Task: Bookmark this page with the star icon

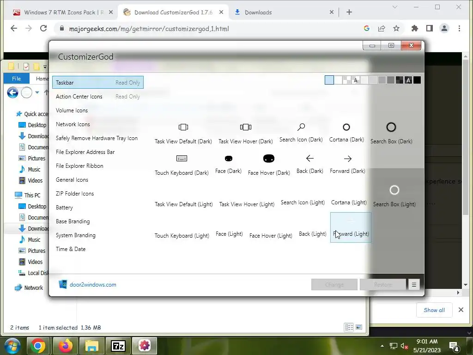Action: (x=396, y=28)
